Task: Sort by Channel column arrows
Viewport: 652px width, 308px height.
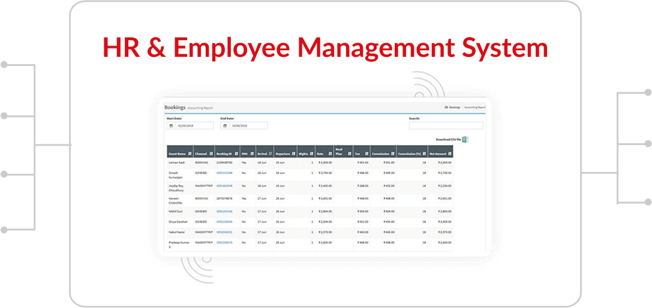Action: (211, 154)
